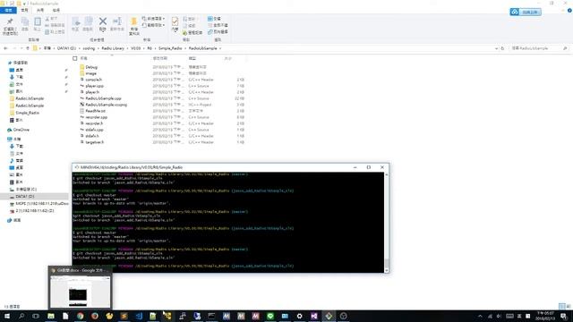Open purple Visual Studio icon in the taskbar

point(314,316)
